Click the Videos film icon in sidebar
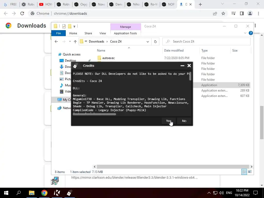 coord(62,92)
